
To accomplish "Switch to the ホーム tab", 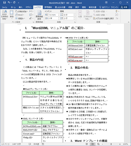I will point(13,7).
